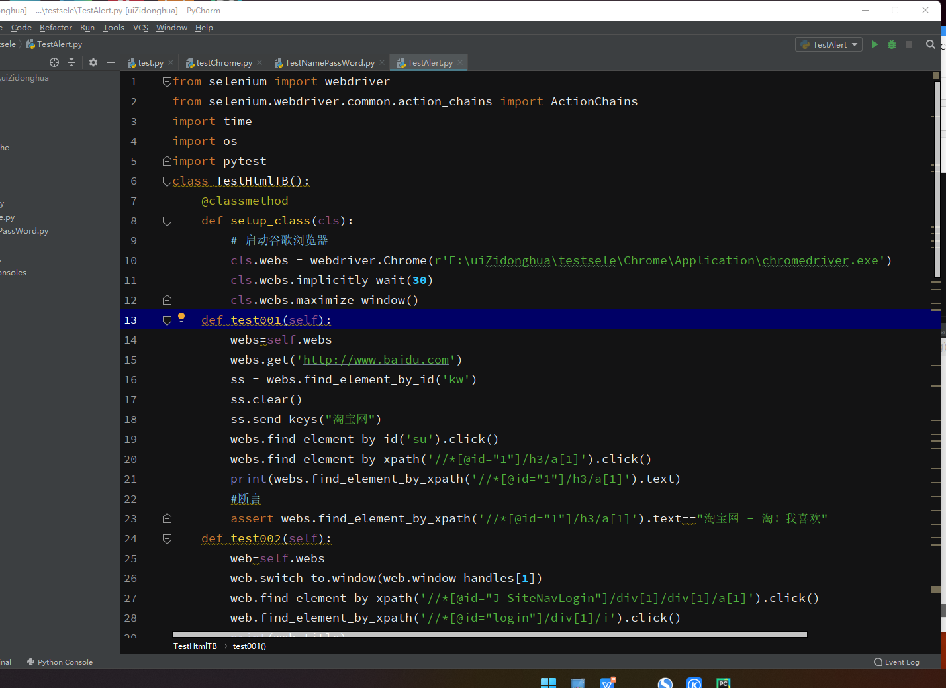Click the horizontal scrollbar of the editor
Image resolution: width=946 pixels, height=688 pixels.
tap(489, 634)
